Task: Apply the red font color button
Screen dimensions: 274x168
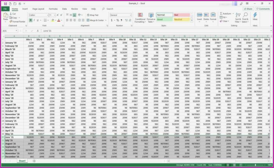Action: [59, 20]
